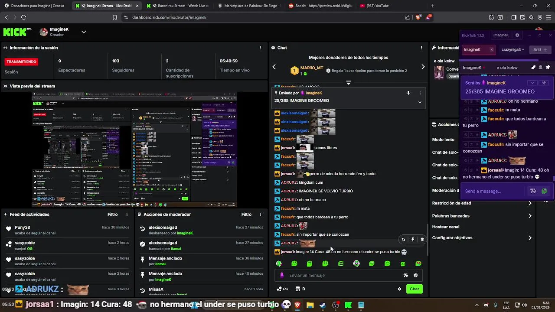Collapse the top donors bar handle
The image size is (555, 312).
pyautogui.click(x=348, y=82)
